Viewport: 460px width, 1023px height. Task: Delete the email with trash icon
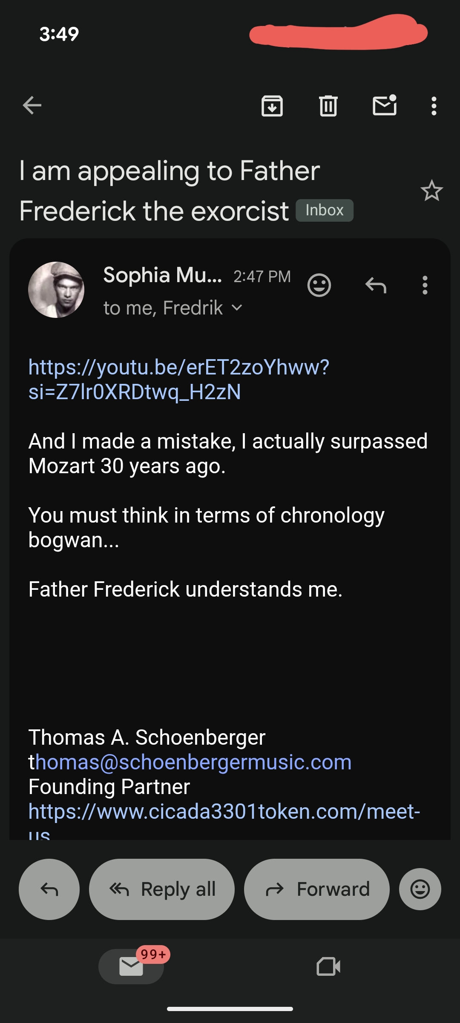[x=328, y=106]
